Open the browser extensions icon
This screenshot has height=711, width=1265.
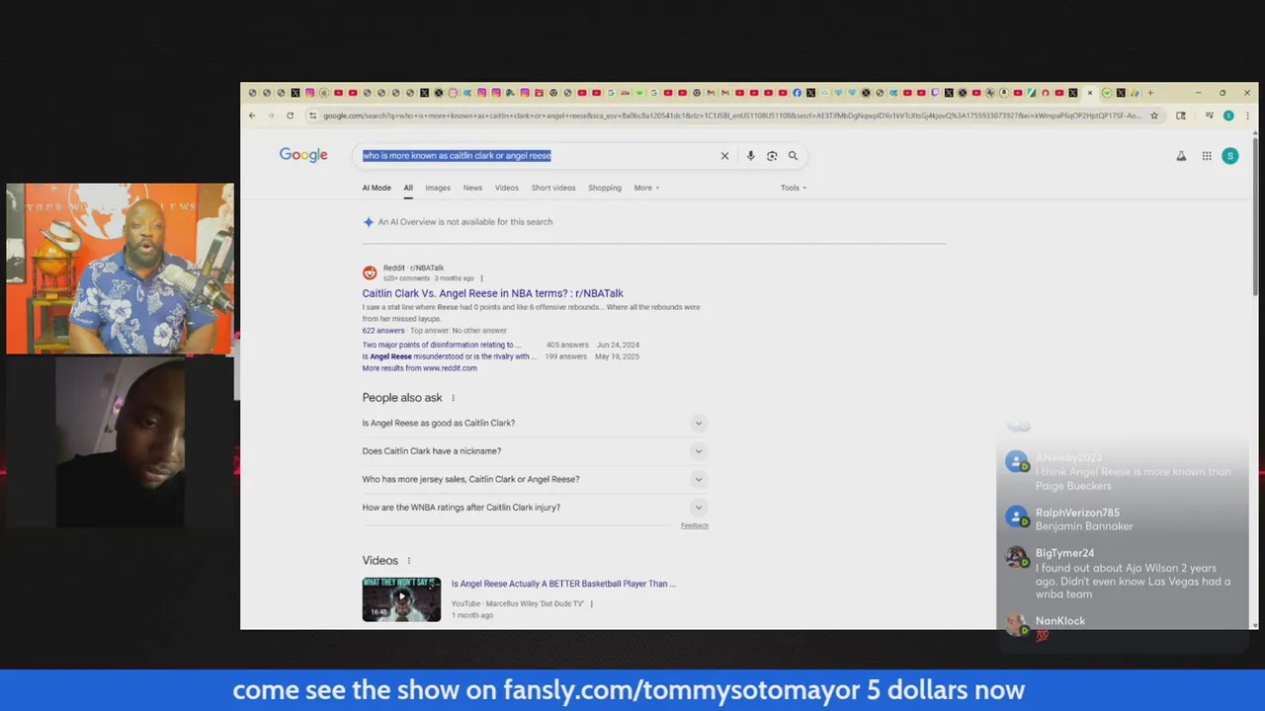(x=1181, y=116)
